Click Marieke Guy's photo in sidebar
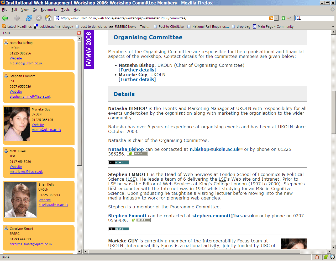336x261 pixels. coord(17,124)
